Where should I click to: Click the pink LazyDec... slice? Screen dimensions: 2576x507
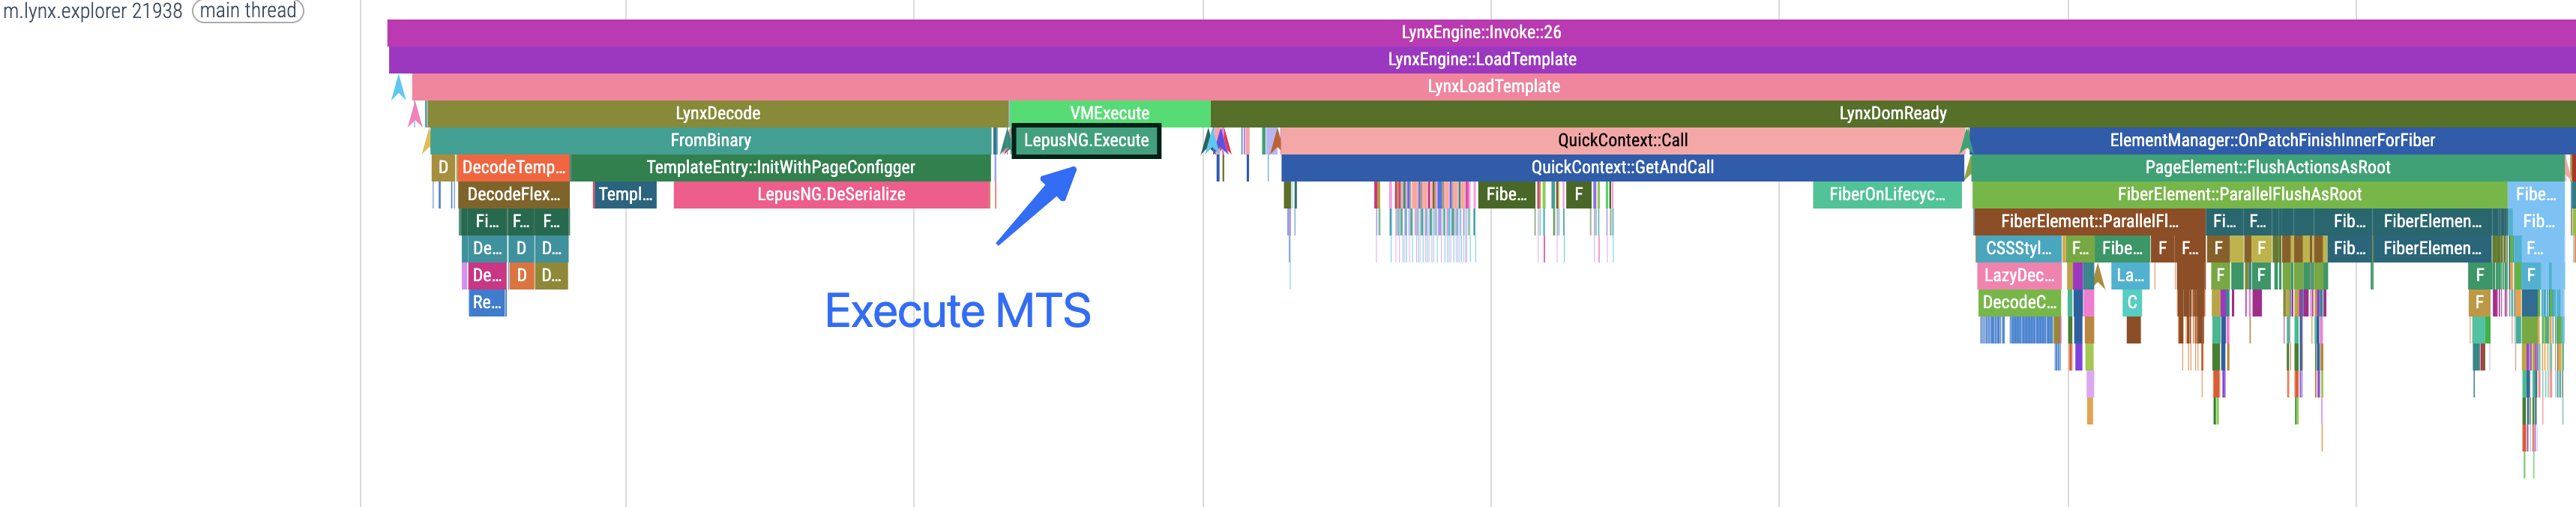click(2018, 276)
